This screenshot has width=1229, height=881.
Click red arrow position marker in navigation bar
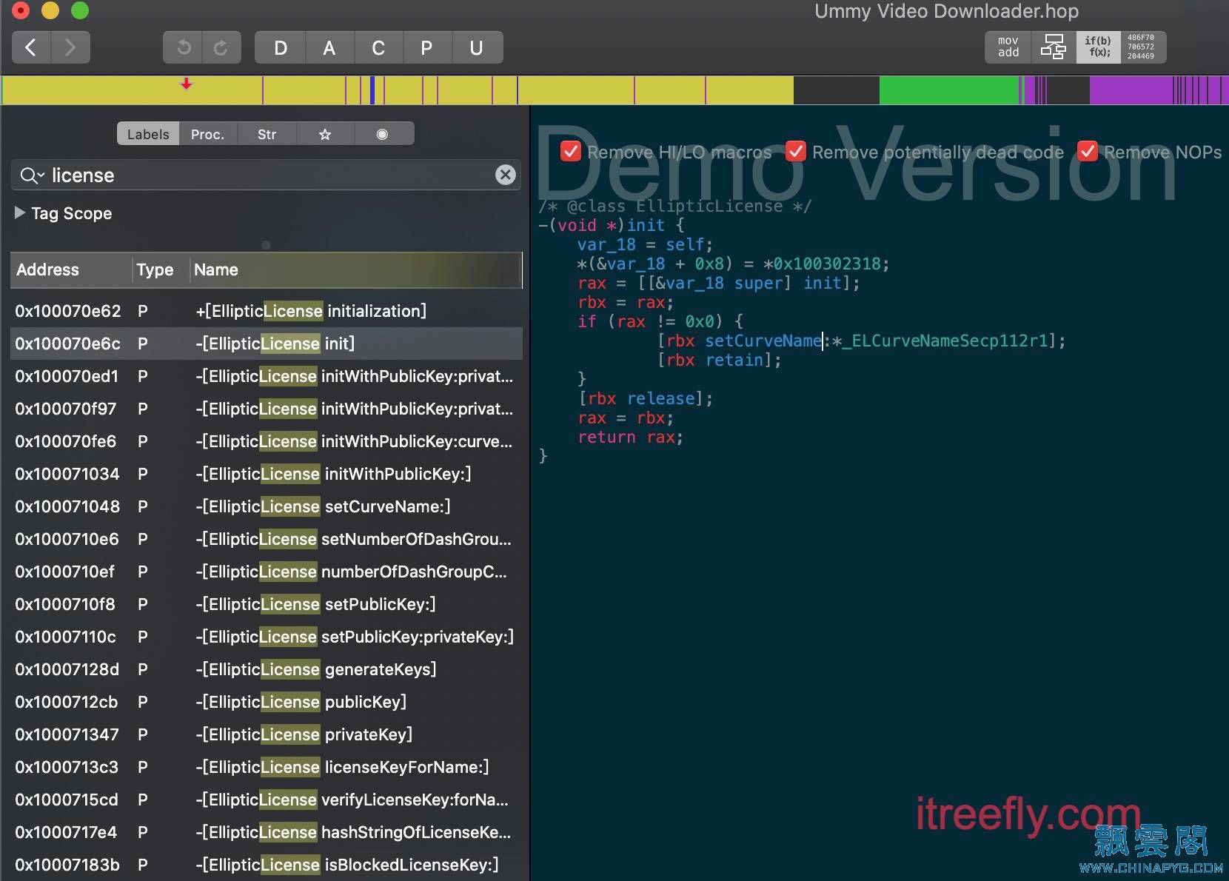pyautogui.click(x=187, y=84)
